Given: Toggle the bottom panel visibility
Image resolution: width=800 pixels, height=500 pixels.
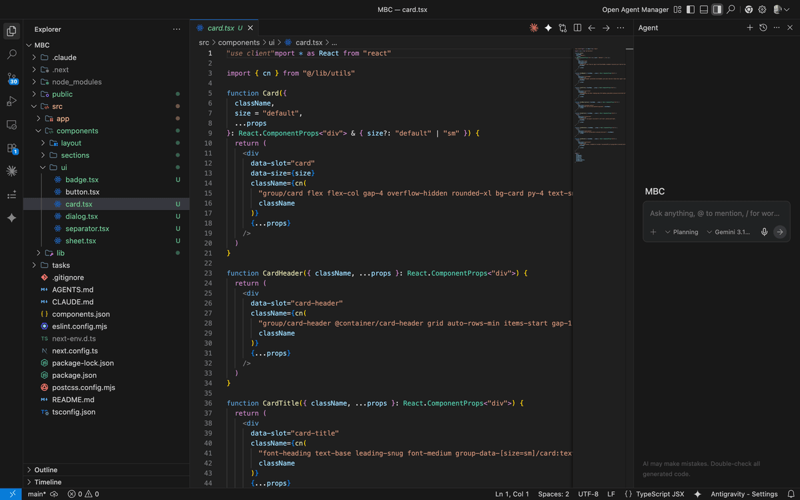Looking at the screenshot, I should pyautogui.click(x=704, y=9).
